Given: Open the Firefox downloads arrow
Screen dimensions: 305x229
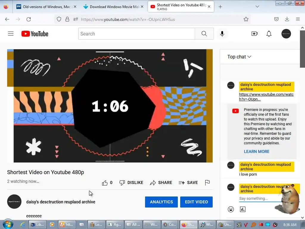Looking at the screenshot, I should (287, 19).
